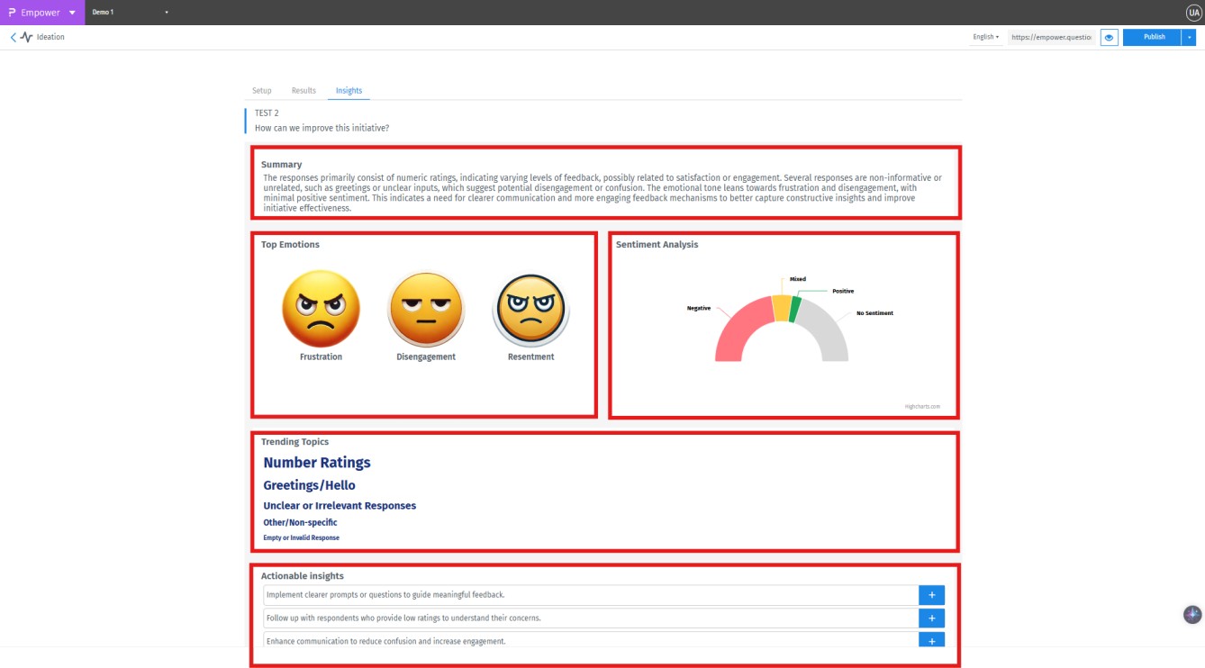Open the AI assistant sparkle button

[x=1191, y=614]
